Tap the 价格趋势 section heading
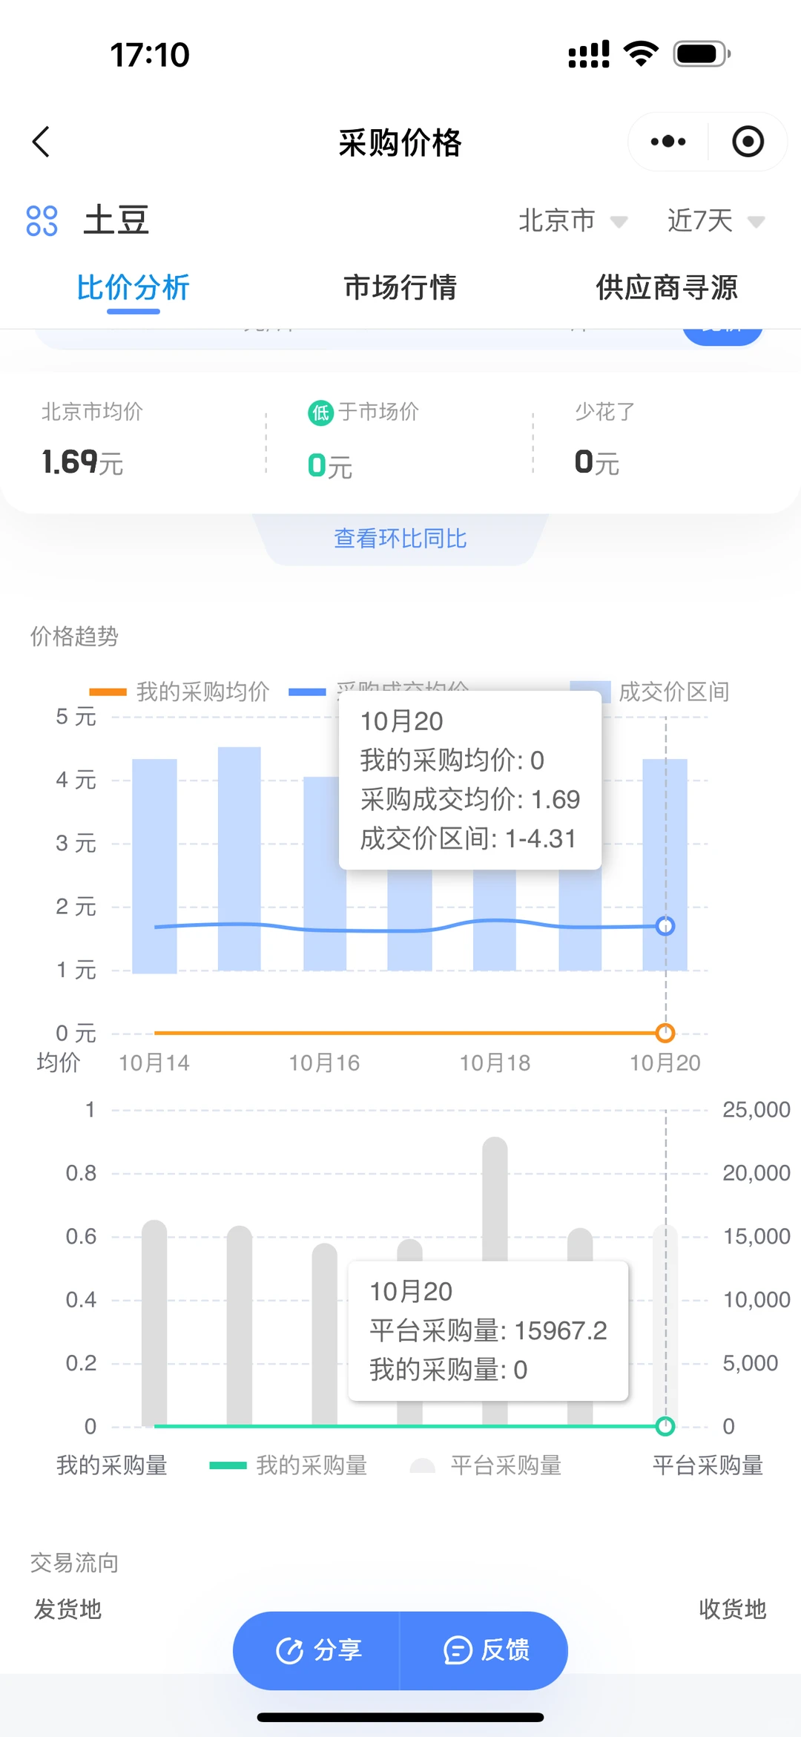The height and width of the screenshot is (1737, 801). coord(74,636)
